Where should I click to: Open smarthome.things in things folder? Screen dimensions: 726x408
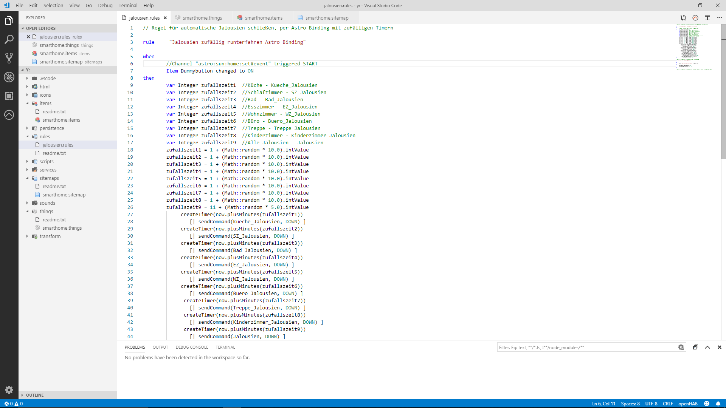(x=62, y=228)
